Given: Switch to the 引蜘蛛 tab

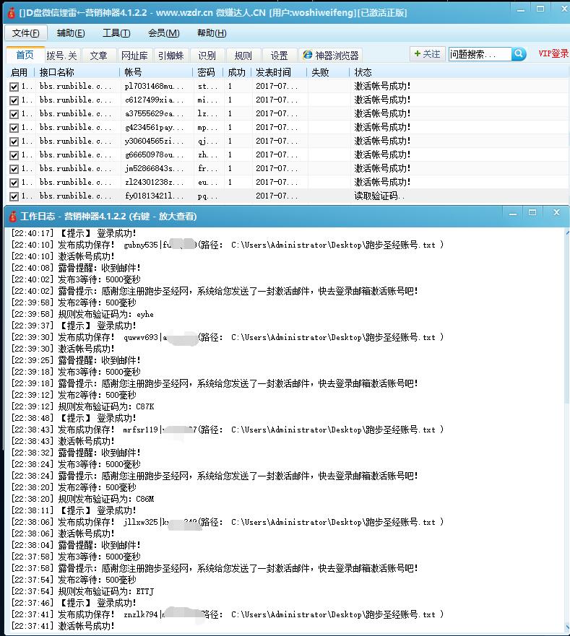Looking at the screenshot, I should pyautogui.click(x=171, y=56).
